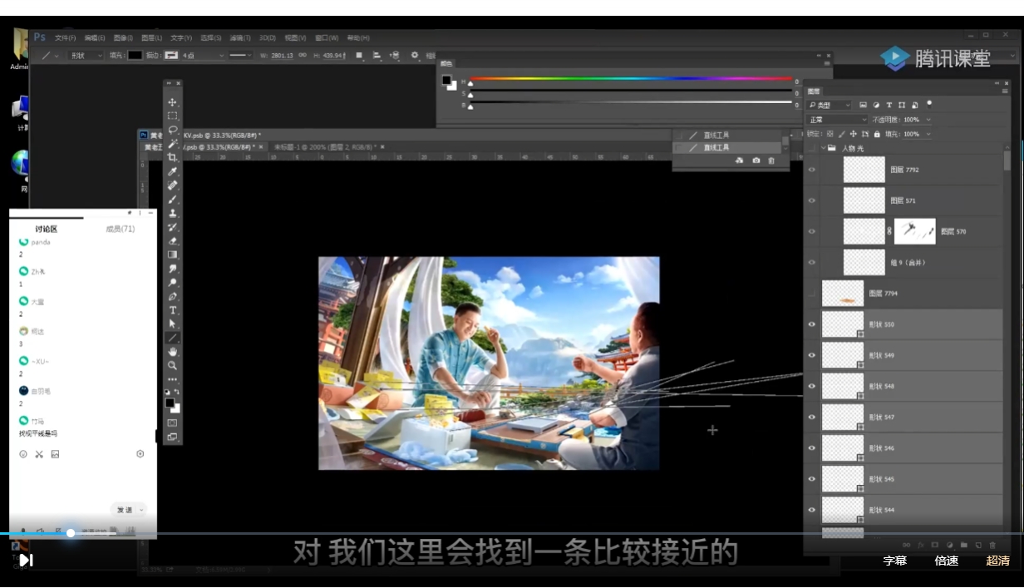Pick the Crop tool

tap(173, 157)
